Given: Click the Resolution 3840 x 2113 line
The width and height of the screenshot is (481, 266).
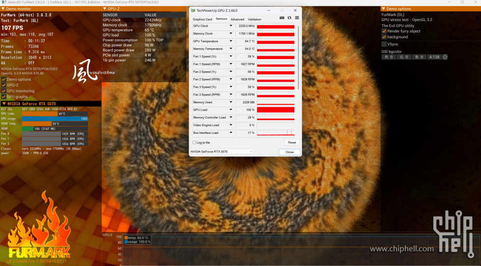Looking at the screenshot, I should click(26, 58).
